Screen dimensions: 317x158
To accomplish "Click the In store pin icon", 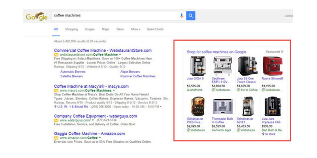I will pos(263,134).
